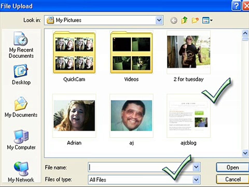Open My Recent Documents in sidebar
Screen dimensions: 249x187
[x=21, y=45]
